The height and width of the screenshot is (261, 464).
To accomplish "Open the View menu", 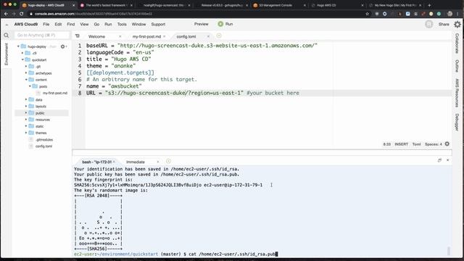I will point(84,24).
